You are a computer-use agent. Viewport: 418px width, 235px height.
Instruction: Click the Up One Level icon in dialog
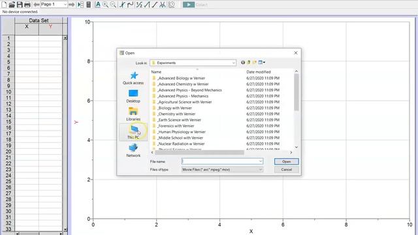click(249, 63)
